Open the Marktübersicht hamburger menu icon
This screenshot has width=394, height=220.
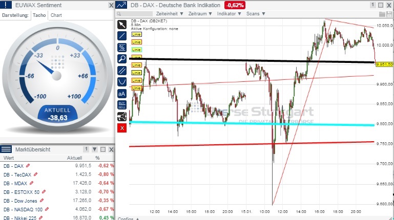point(6,149)
